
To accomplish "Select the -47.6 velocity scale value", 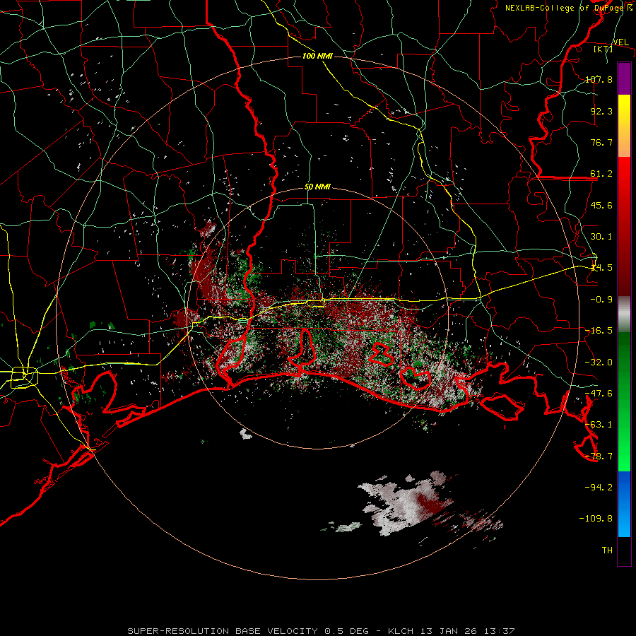I will tap(599, 394).
